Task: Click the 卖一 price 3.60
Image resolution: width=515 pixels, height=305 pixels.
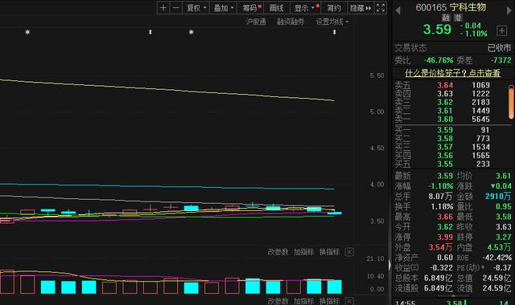Action: 445,120
